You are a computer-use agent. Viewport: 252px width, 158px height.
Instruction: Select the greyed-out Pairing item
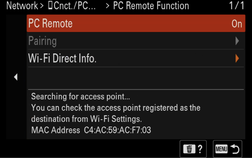pyautogui.click(x=136, y=41)
